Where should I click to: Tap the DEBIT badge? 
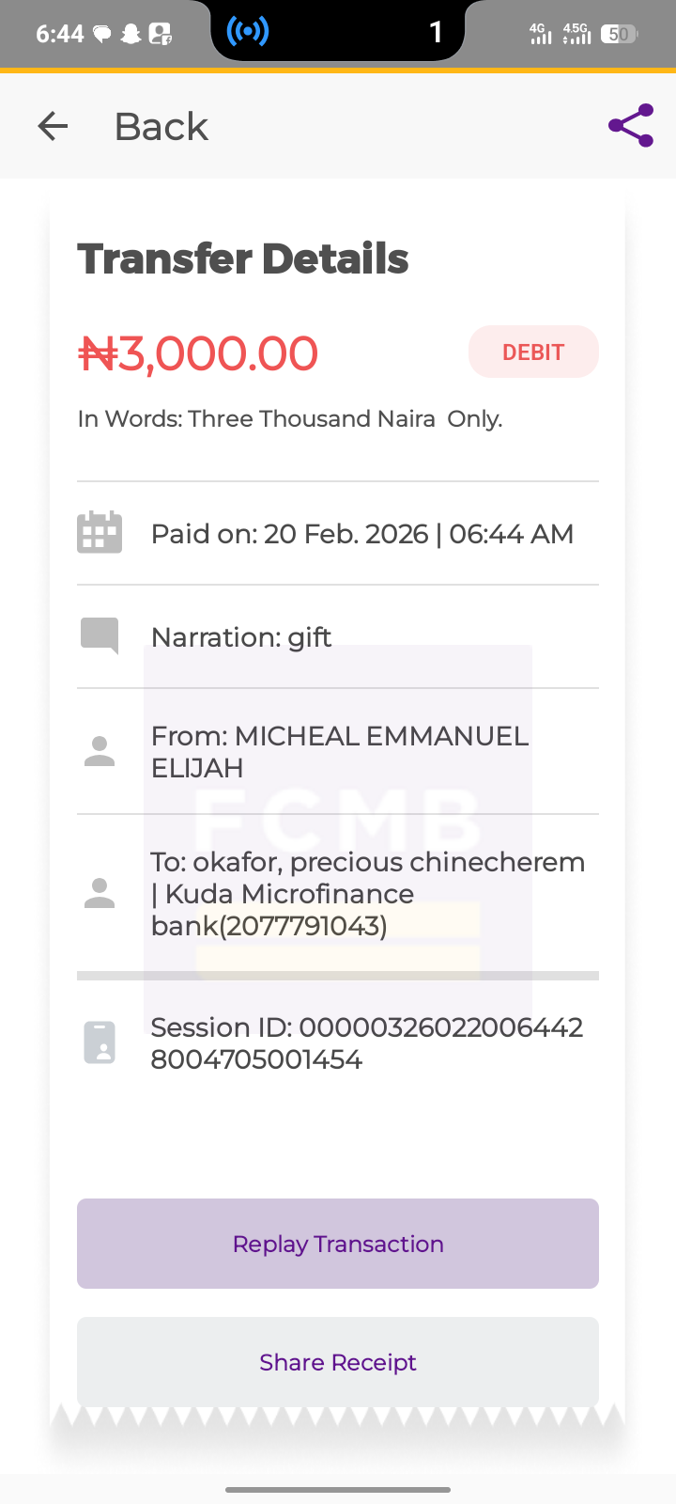pyautogui.click(x=533, y=352)
